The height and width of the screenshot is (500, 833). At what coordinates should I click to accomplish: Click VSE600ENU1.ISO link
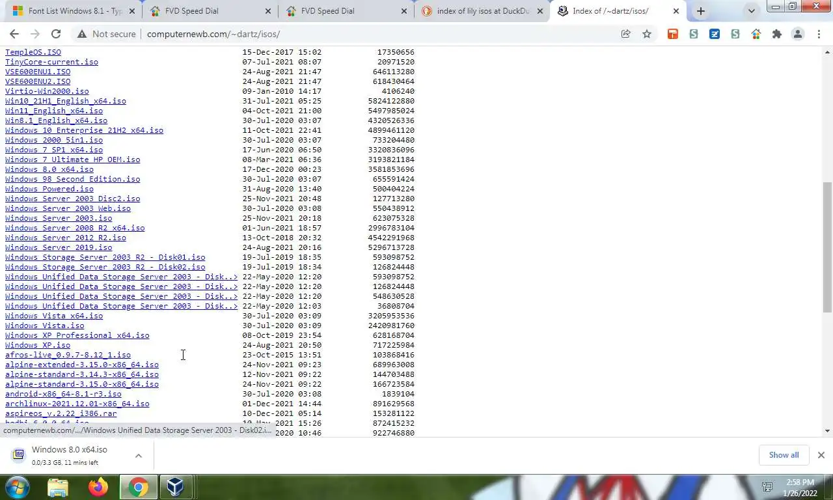coord(38,72)
